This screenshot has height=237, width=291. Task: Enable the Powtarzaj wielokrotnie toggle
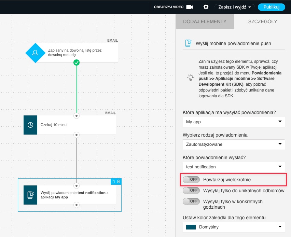click(x=191, y=179)
